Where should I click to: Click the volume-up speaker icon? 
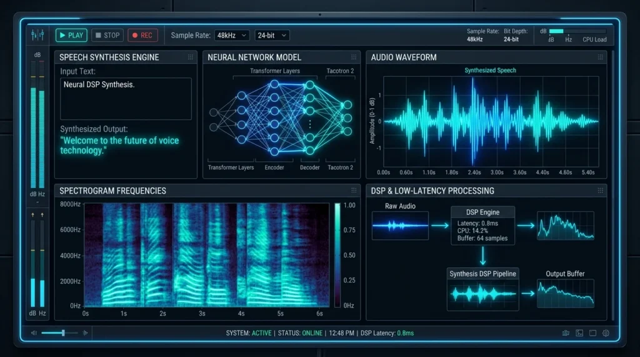click(x=85, y=333)
